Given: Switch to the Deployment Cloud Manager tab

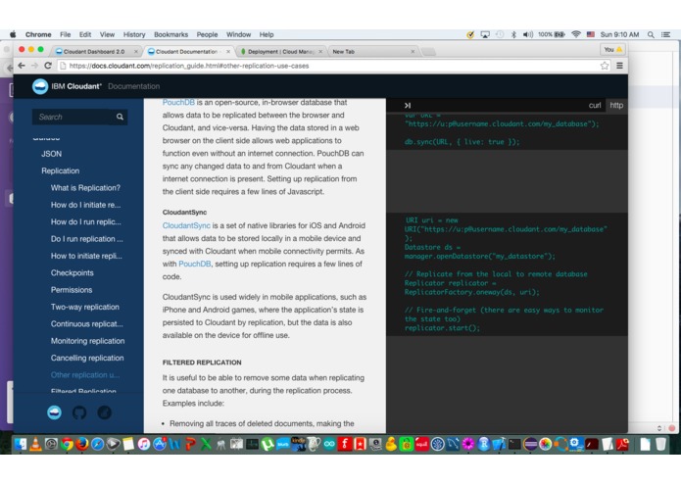Looking at the screenshot, I should (281, 51).
